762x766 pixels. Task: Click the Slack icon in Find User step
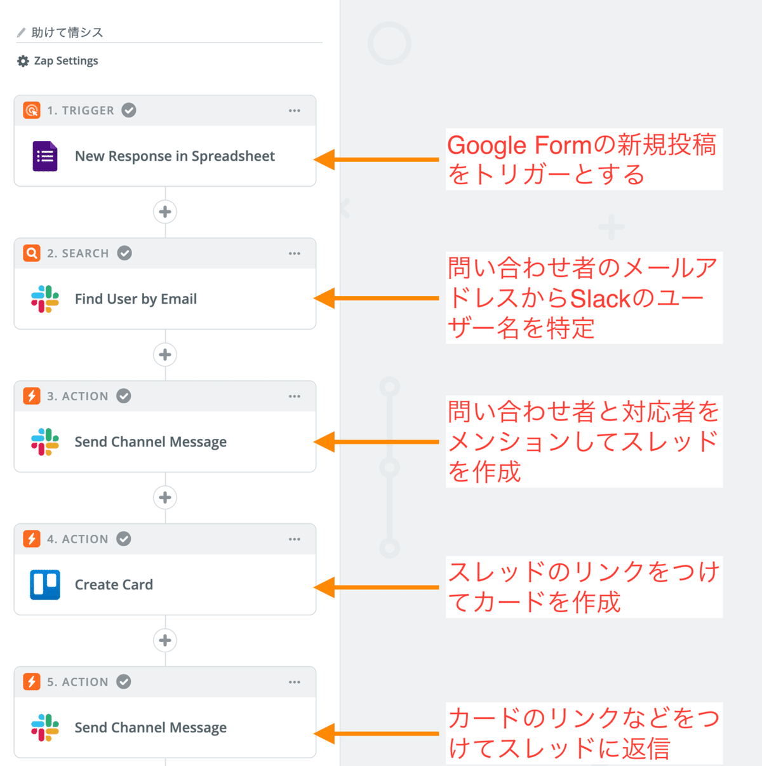(45, 299)
